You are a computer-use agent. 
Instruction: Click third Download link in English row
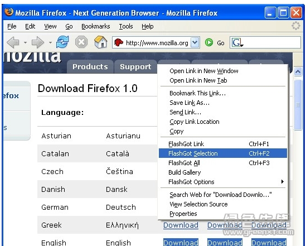pos(269,243)
